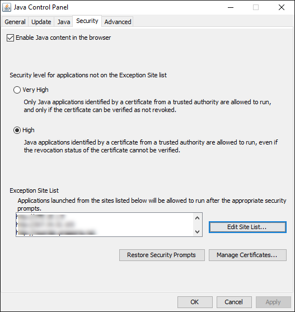Switch to the Advanced tab
Screen dimensions: 295x312
[x=118, y=22]
